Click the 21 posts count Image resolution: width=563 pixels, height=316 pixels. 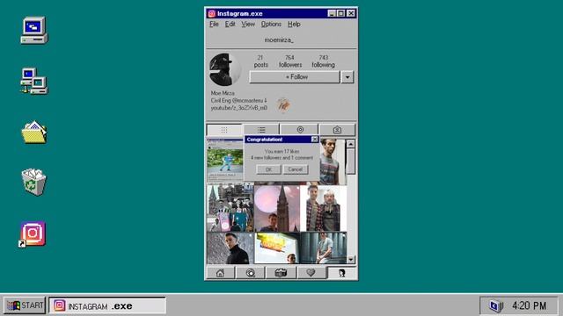point(260,61)
